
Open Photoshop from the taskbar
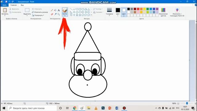point(103,108)
